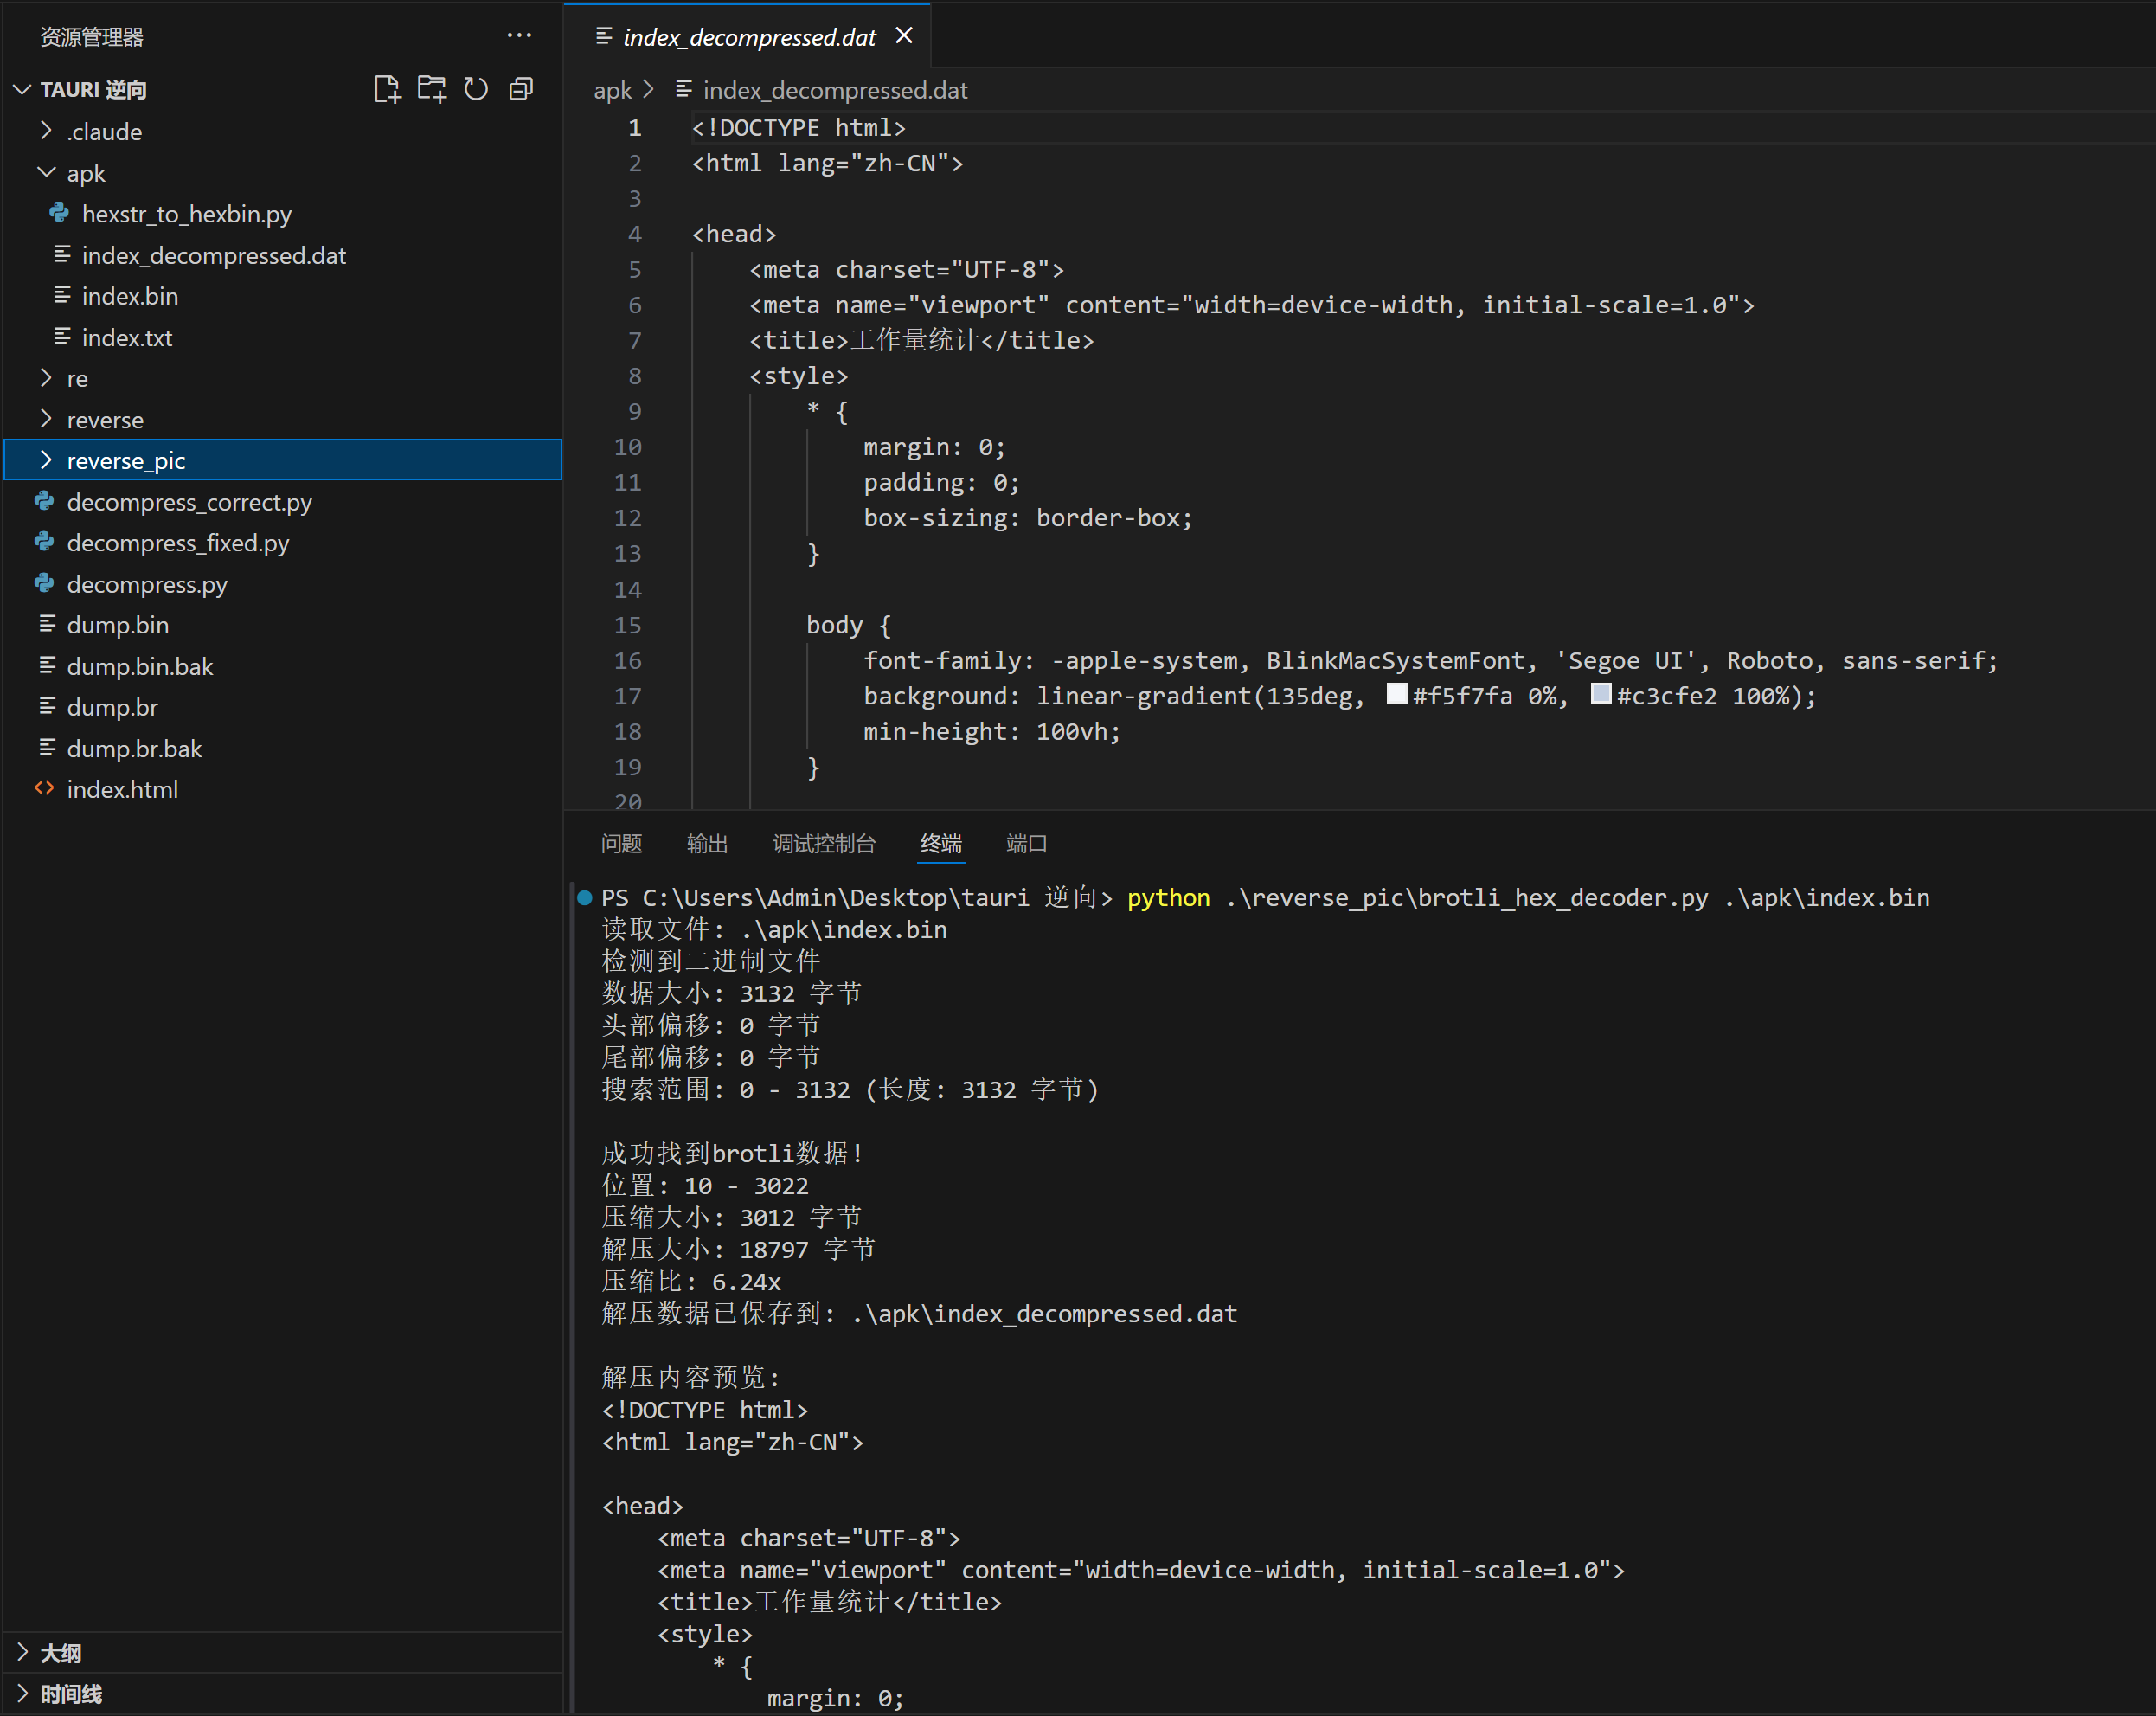The image size is (2156, 1716).
Task: Click the New Folder icon in Explorer
Action: click(x=432, y=88)
